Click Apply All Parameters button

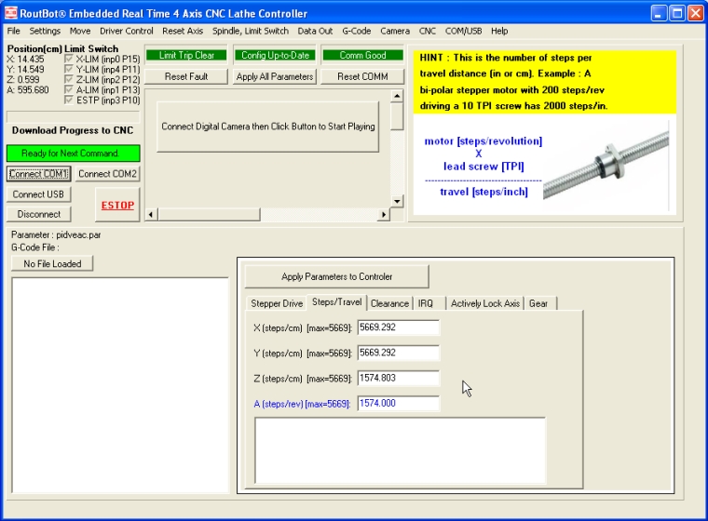[275, 76]
